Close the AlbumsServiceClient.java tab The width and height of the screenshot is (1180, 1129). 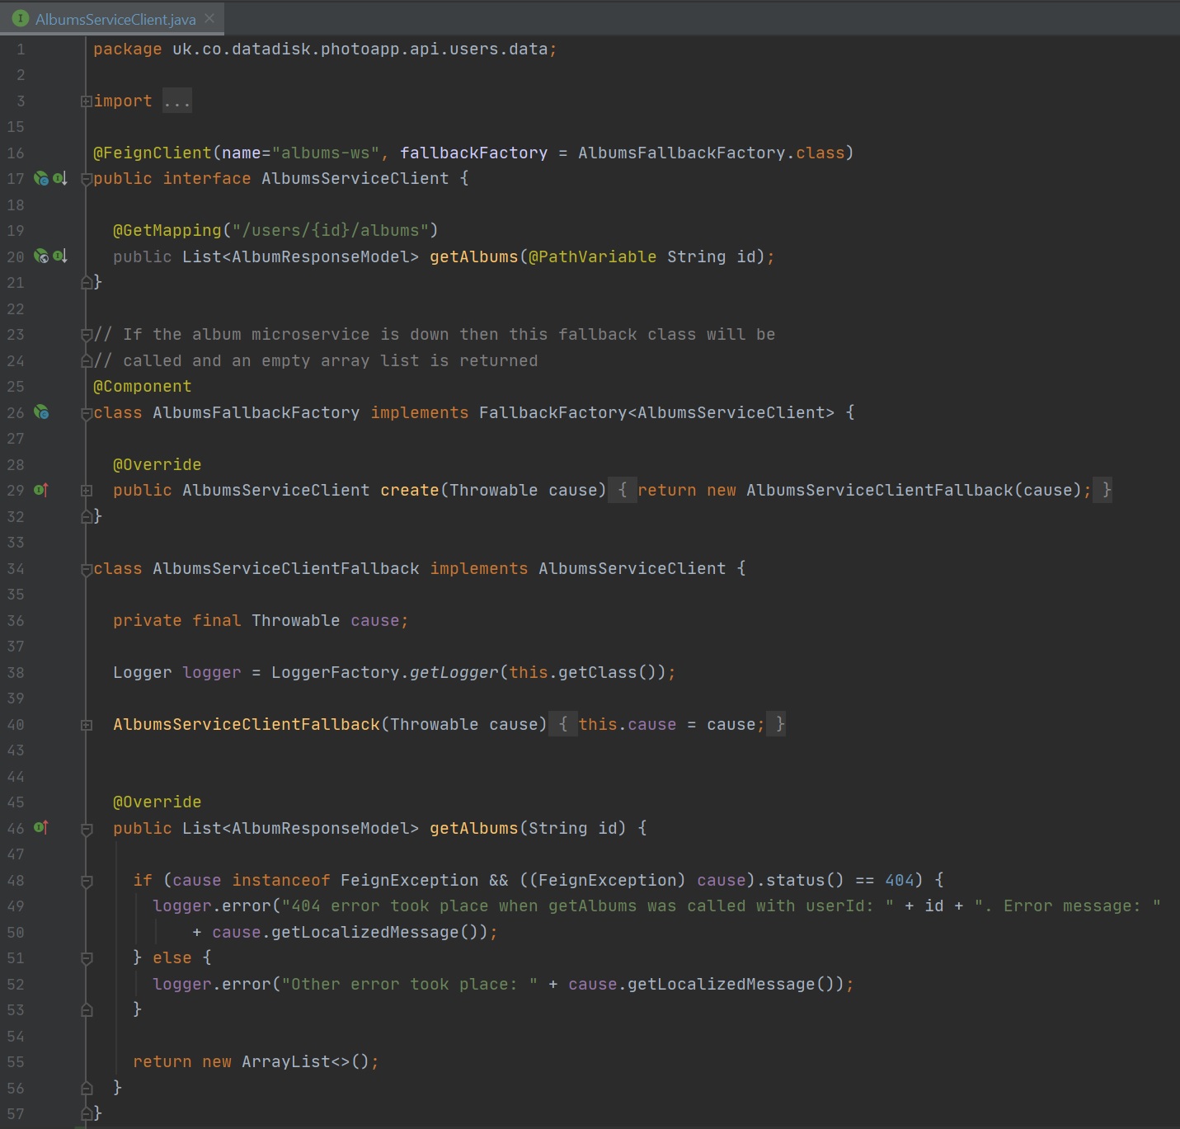click(x=209, y=18)
